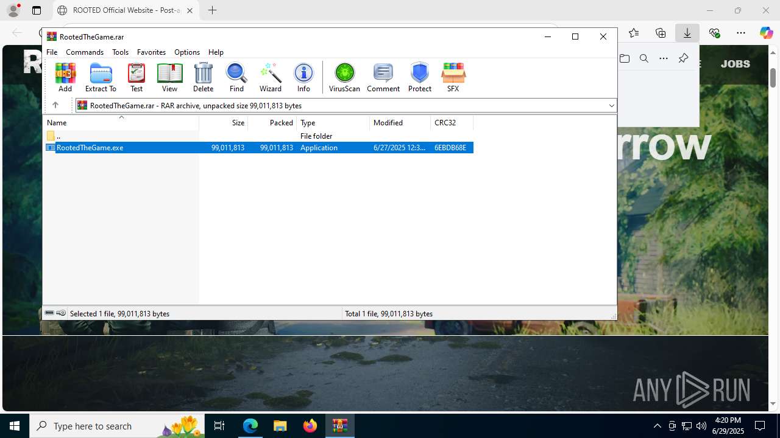Open the Extract To tool
The image size is (780, 438).
(x=101, y=77)
